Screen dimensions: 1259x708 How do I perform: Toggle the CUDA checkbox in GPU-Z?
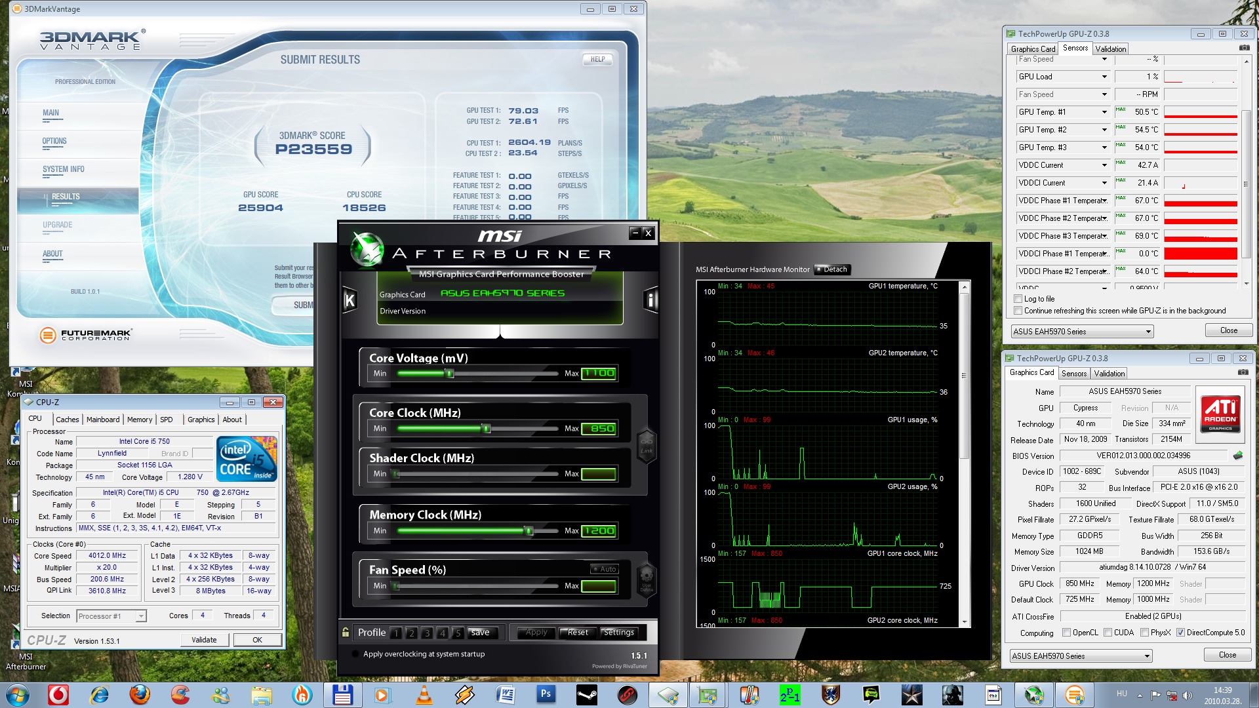pyautogui.click(x=1108, y=633)
